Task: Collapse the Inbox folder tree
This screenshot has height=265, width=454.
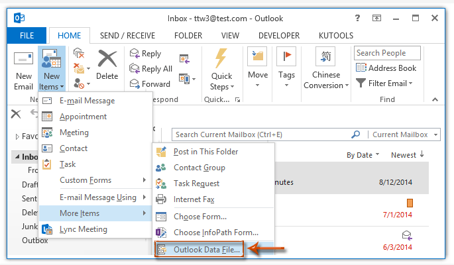Action: [17, 156]
